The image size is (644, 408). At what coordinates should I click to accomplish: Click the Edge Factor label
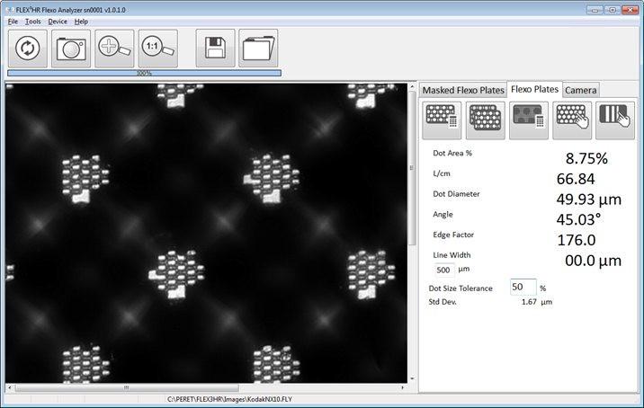453,235
